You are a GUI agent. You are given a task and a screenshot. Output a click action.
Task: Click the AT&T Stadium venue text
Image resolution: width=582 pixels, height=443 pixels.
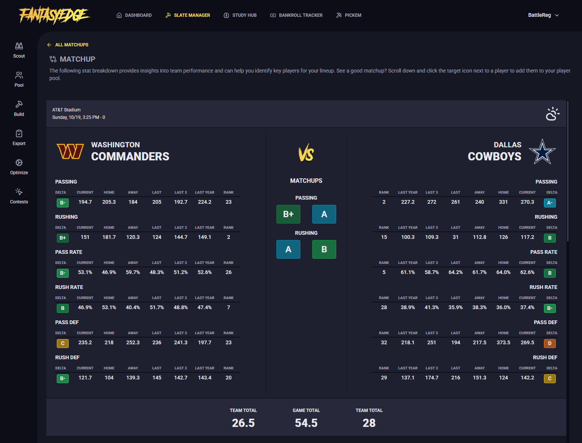[x=66, y=110]
